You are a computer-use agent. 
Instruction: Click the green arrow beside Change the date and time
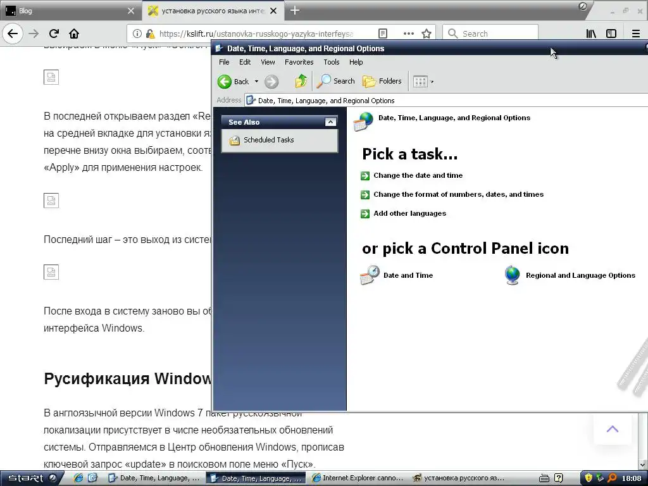365,176
